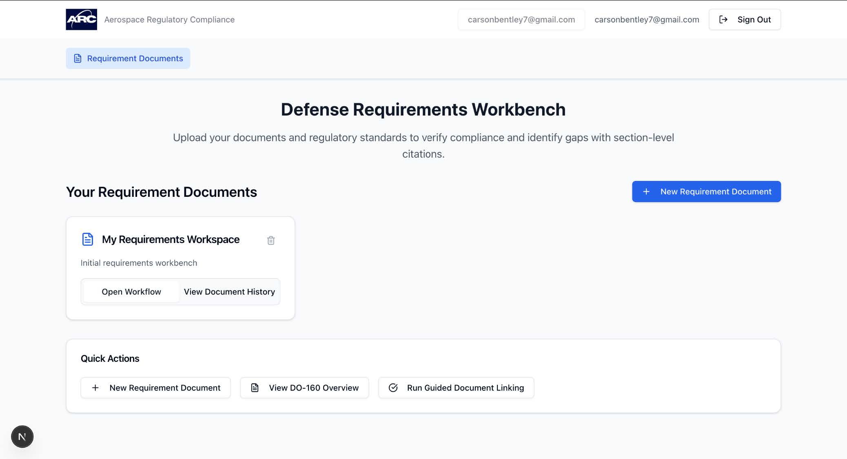The height and width of the screenshot is (459, 847).
Task: Open the Next.js dev tools N badge
Action: [22, 437]
